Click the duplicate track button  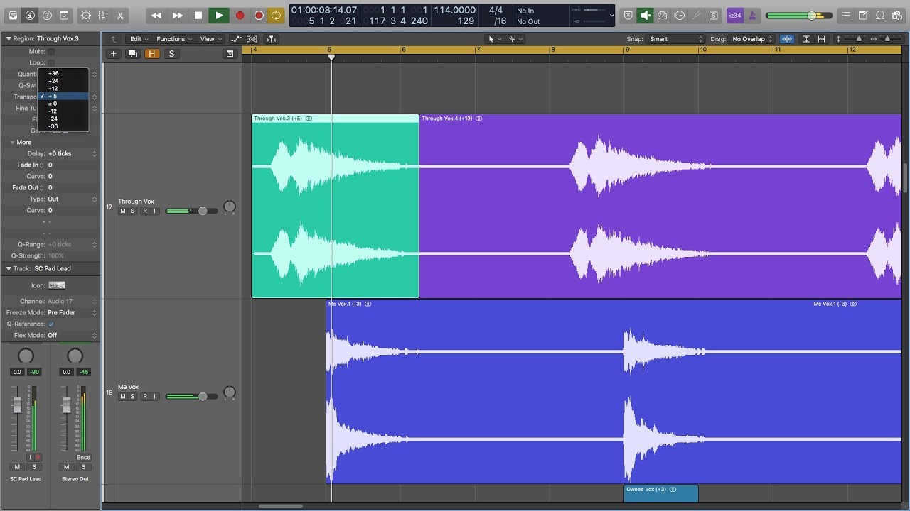pos(132,54)
